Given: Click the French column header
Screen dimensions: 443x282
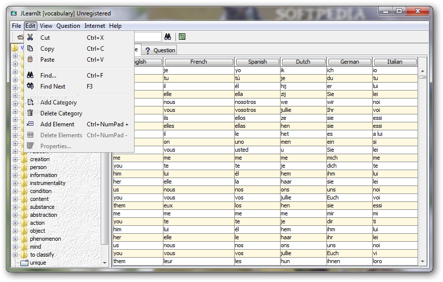Looking at the screenshot, I should (x=199, y=62).
